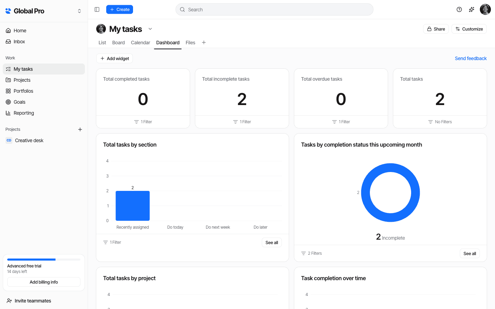Click the Search input field
Screen dimensions: 495x309
274,10
